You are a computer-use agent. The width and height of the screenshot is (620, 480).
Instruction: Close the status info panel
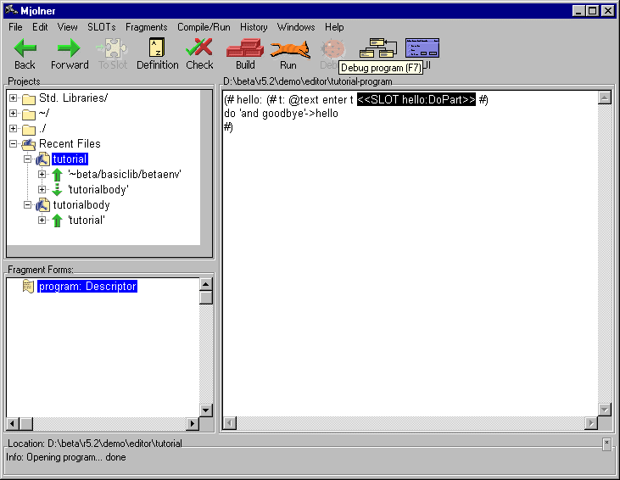point(606,443)
